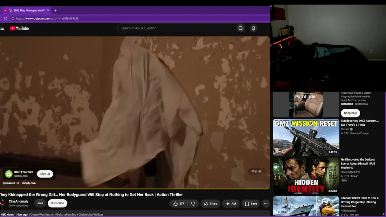This screenshot has width=386, height=217.
Task: Like the video with 377 likes
Action: pos(179,204)
